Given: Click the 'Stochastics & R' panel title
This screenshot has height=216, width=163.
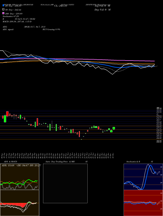Looking at the screenshot, I should 133,162.
